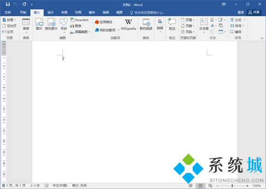Click the '0 个字' word count
The height and width of the screenshot is (189, 266).
(x=35, y=186)
